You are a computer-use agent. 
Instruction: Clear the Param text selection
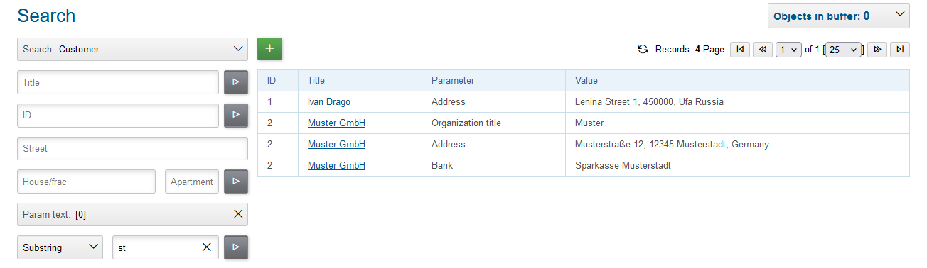click(x=238, y=214)
